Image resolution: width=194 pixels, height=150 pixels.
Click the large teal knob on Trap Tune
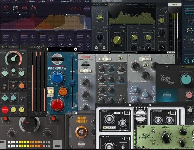[x=186, y=79]
